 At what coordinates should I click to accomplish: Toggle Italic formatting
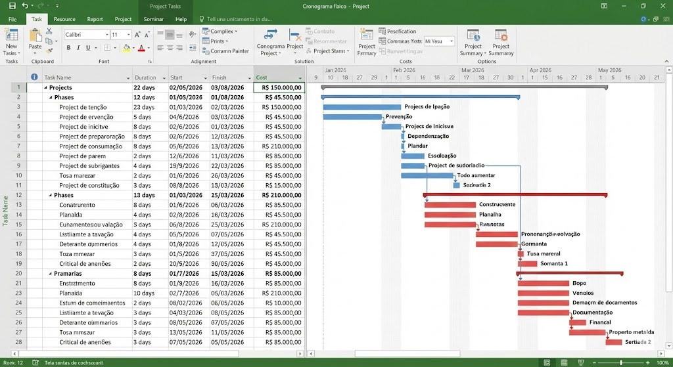[x=78, y=48]
